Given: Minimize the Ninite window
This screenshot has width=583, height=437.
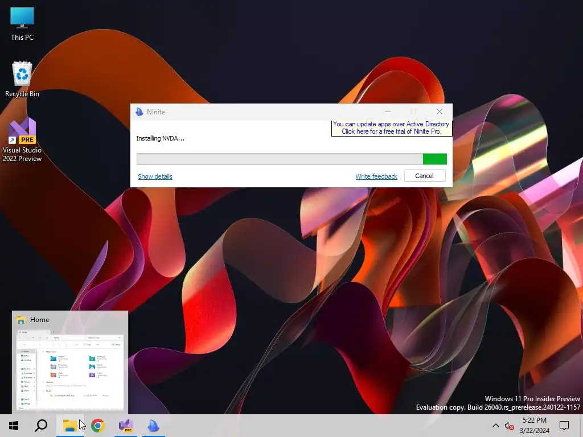Looking at the screenshot, I should click(387, 112).
